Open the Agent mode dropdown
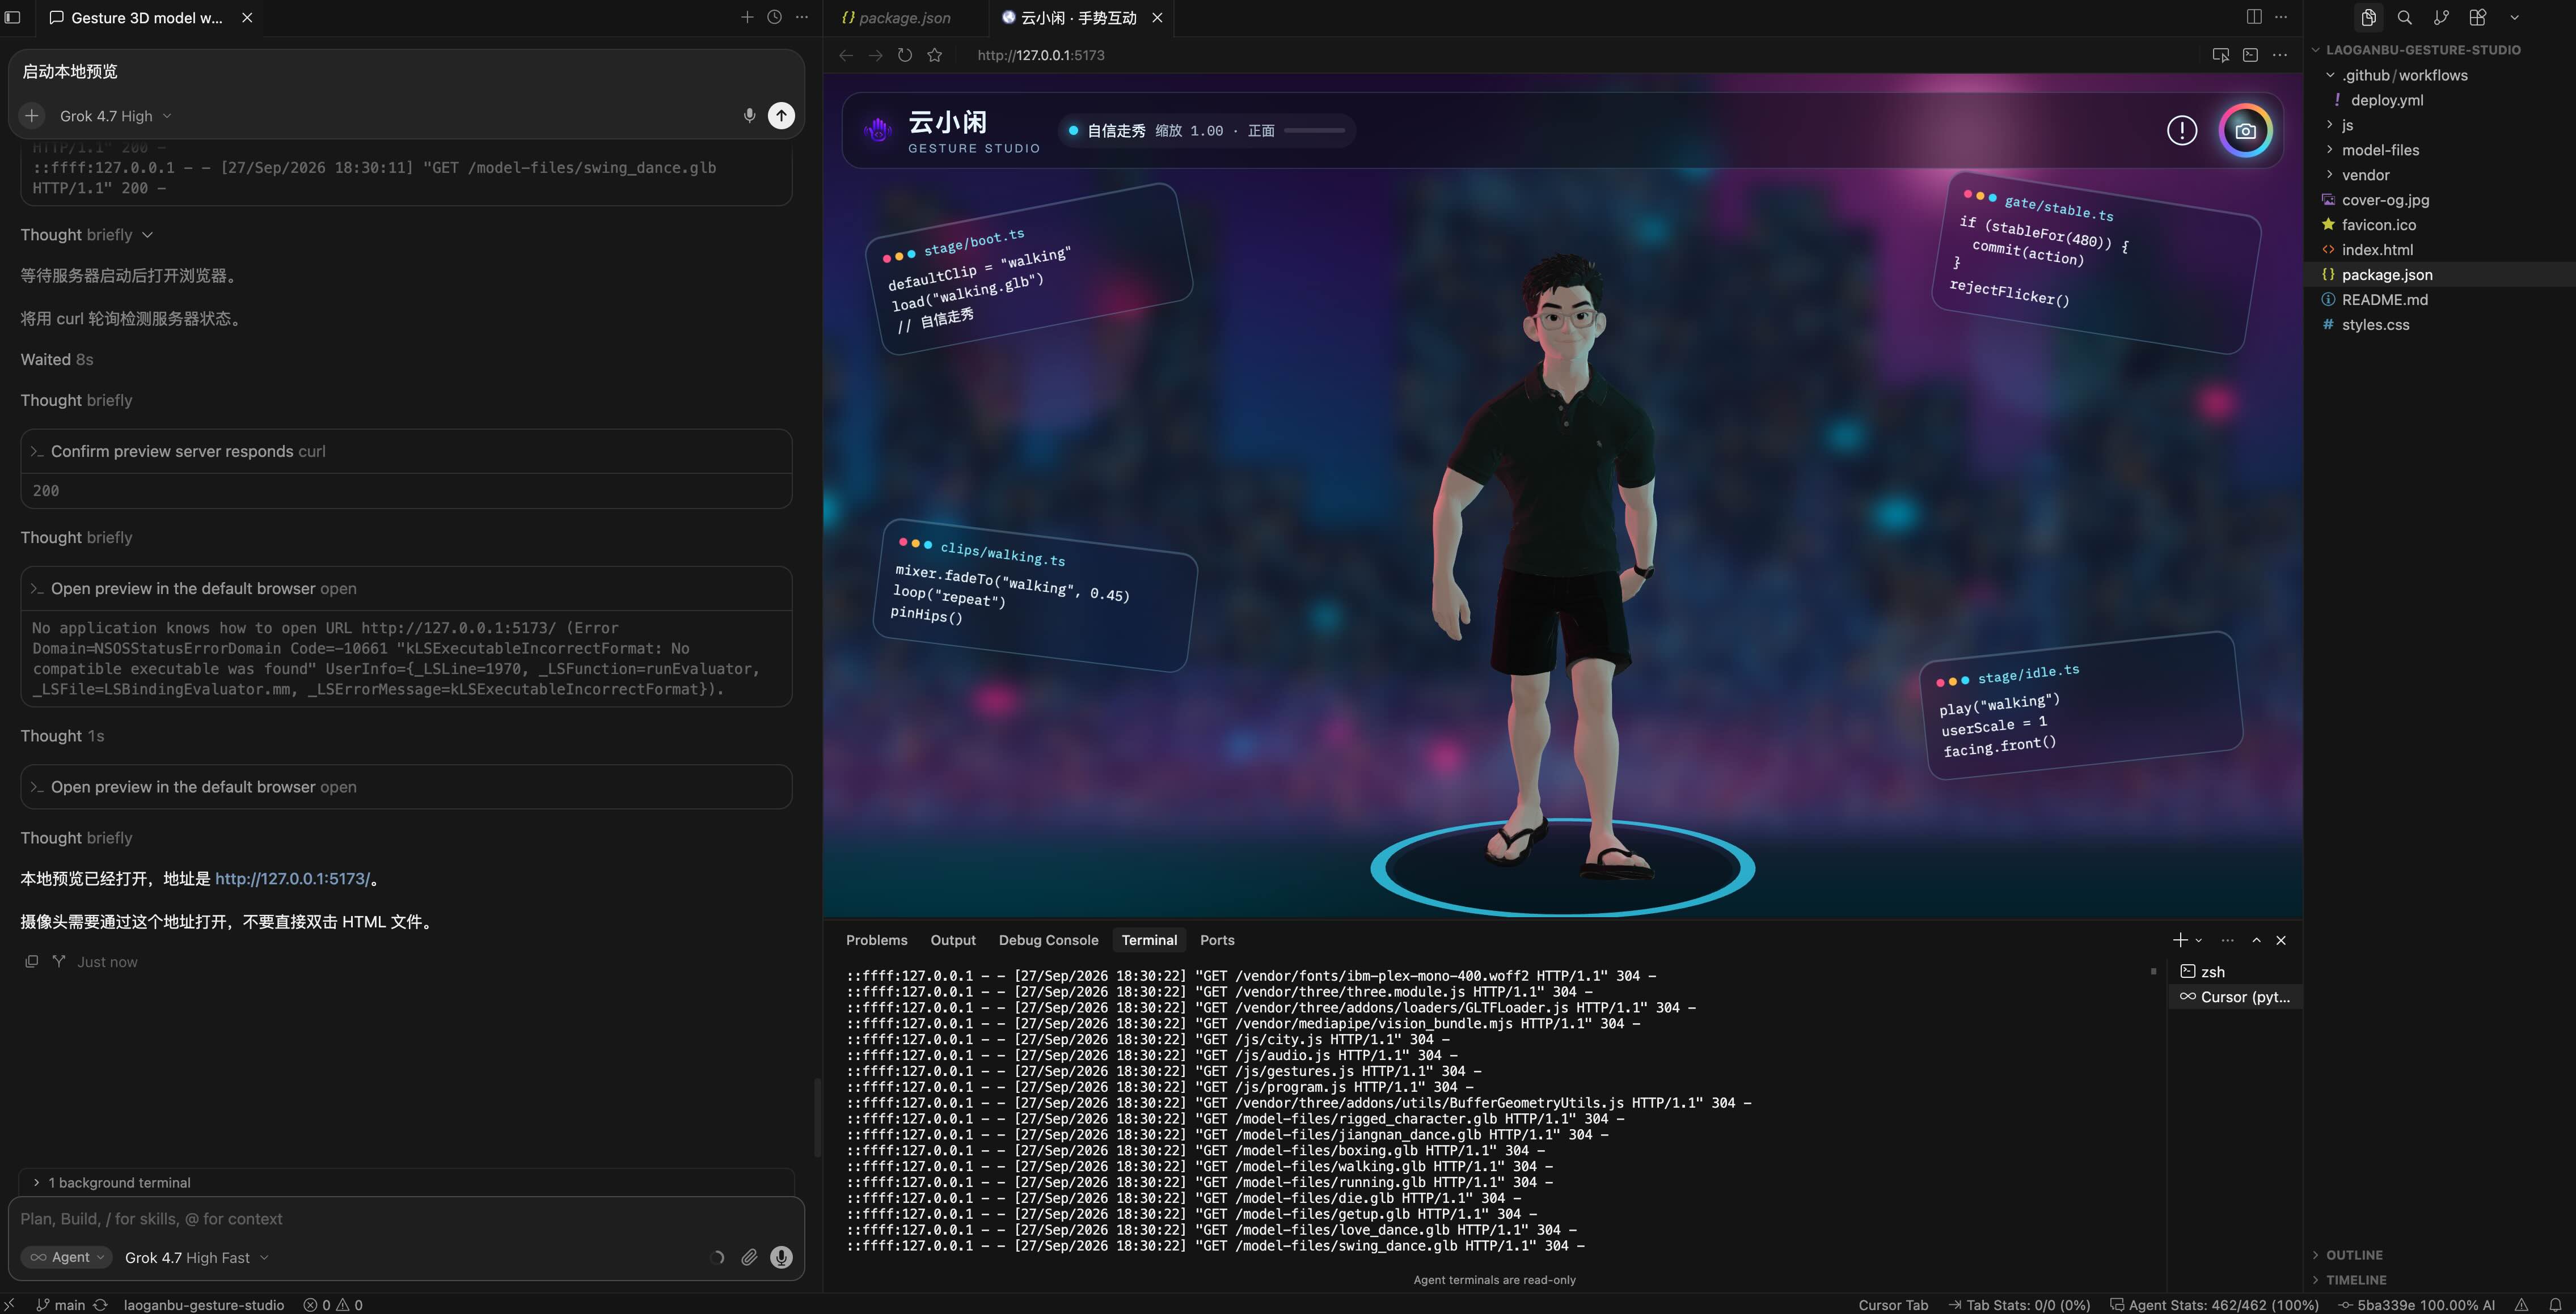2576x1314 pixels. pos(68,1257)
